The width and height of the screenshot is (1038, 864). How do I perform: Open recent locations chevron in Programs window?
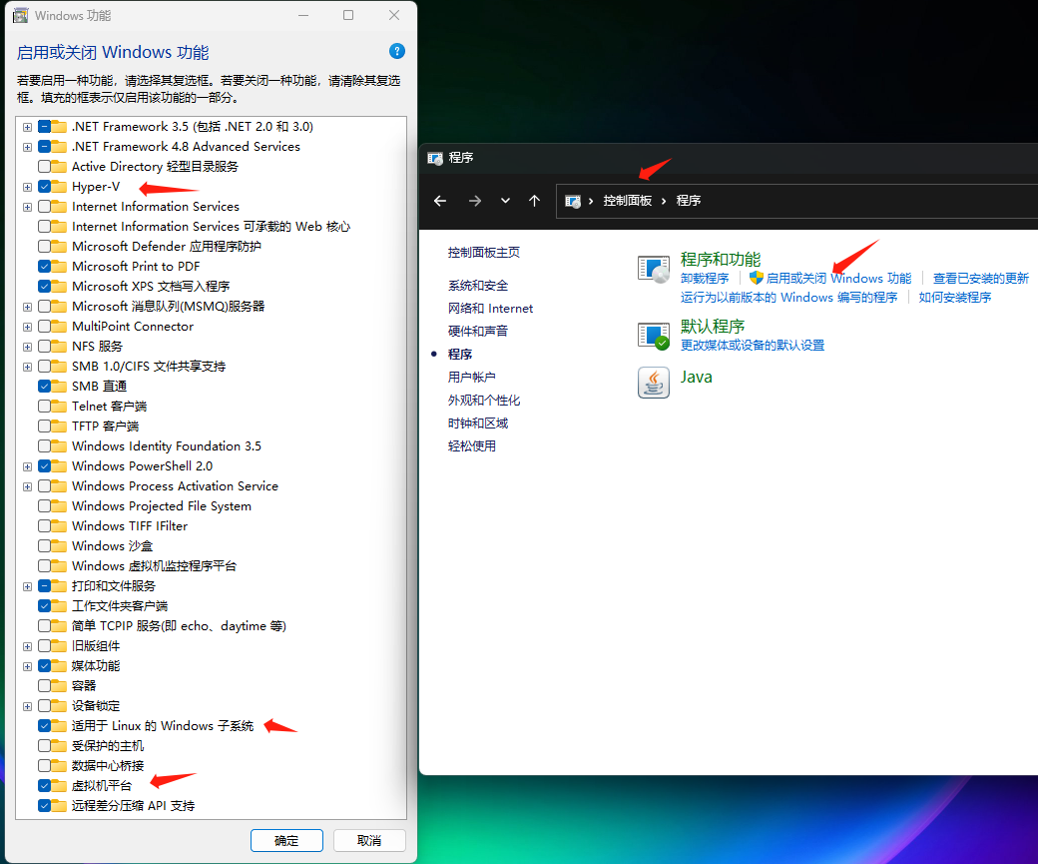(505, 201)
